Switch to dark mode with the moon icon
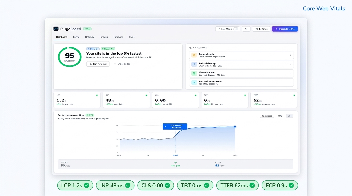Image resolution: width=352 pixels, height=196 pixels. tap(246, 29)
